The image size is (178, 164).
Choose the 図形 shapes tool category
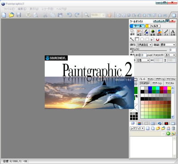(x=159, y=32)
